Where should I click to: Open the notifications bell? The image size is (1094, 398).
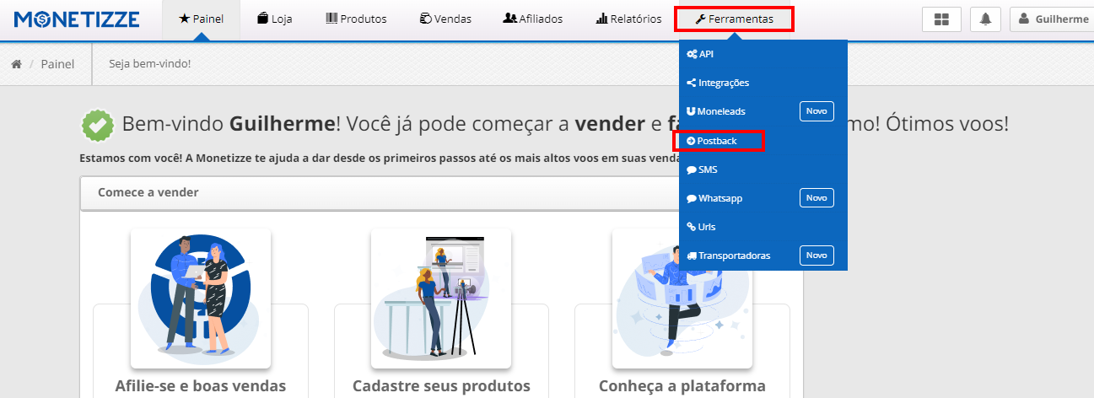985,19
